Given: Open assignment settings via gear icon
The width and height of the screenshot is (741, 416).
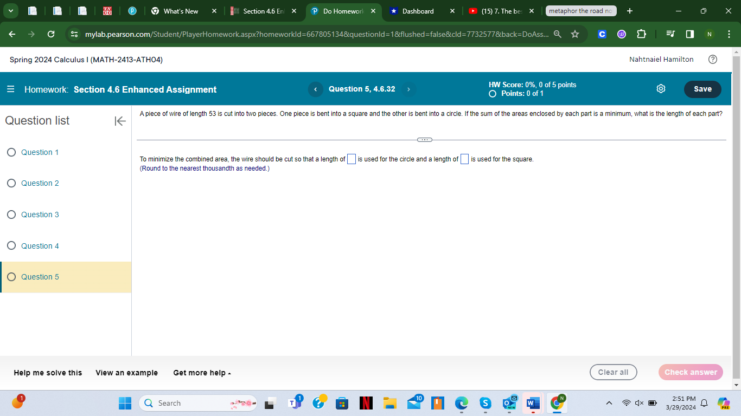Looking at the screenshot, I should (x=661, y=89).
